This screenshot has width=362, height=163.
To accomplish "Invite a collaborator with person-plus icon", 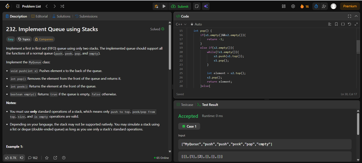I will coord(324,6).
